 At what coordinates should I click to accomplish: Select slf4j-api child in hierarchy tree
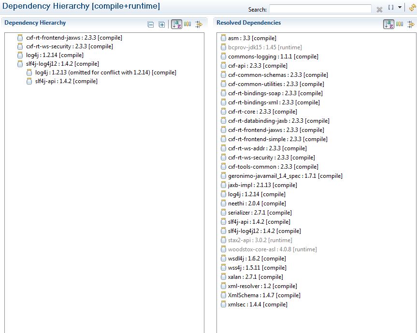tap(66, 81)
